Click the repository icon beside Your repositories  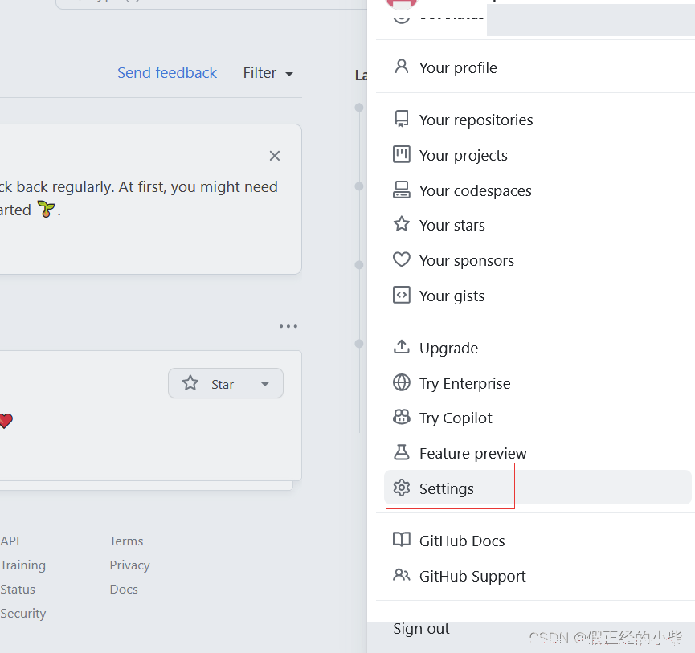pyautogui.click(x=401, y=120)
